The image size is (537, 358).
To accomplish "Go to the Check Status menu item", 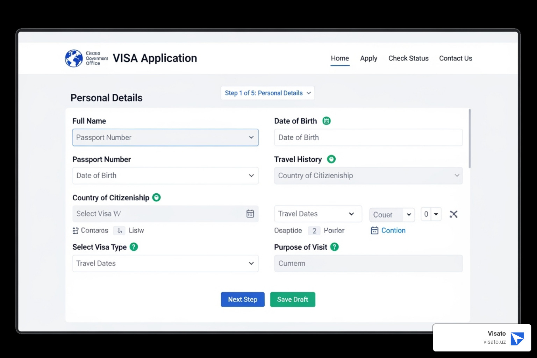I will tap(408, 58).
